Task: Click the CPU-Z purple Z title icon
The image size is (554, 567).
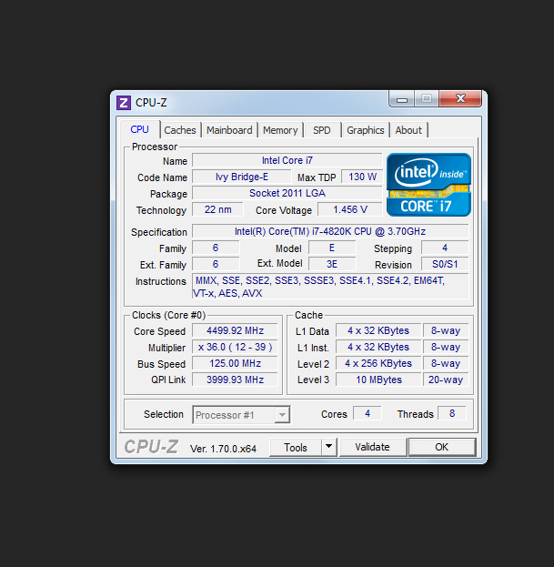Action: [123, 103]
